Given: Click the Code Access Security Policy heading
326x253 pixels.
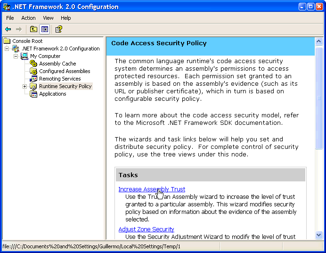Looking at the screenshot, I should pyautogui.click(x=159, y=43).
